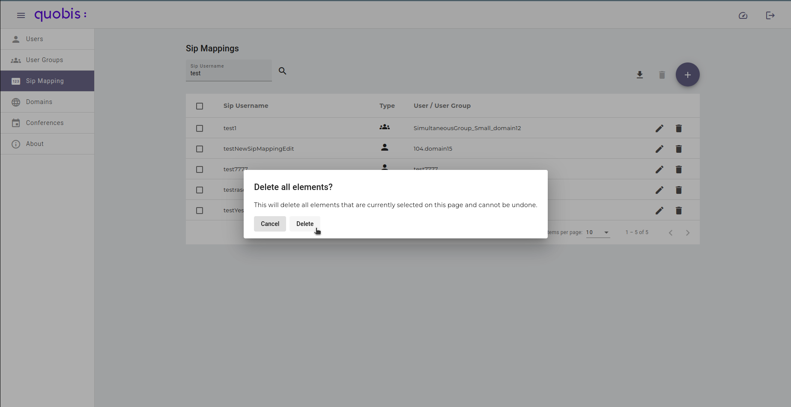Open About in the sidebar

tap(47, 144)
